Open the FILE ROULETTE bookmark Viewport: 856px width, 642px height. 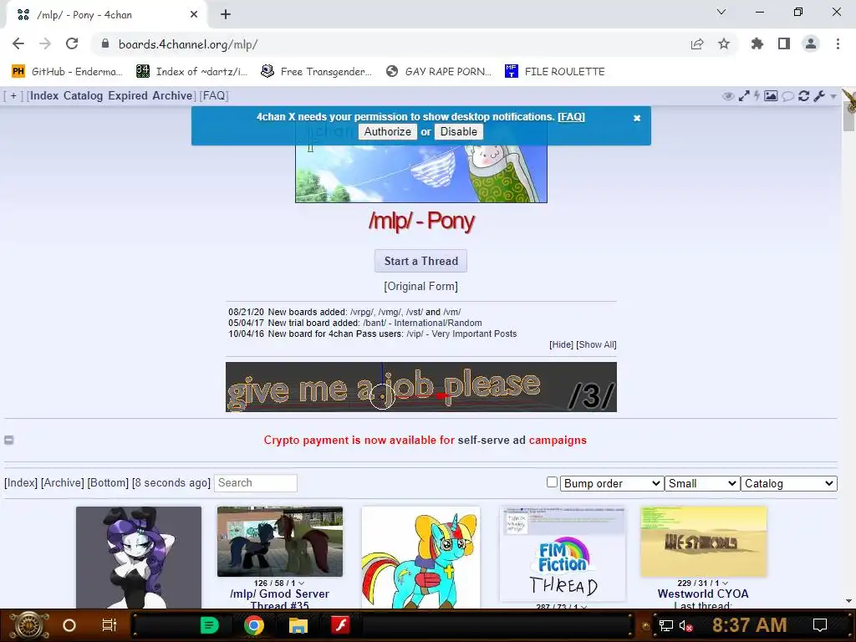click(x=555, y=72)
